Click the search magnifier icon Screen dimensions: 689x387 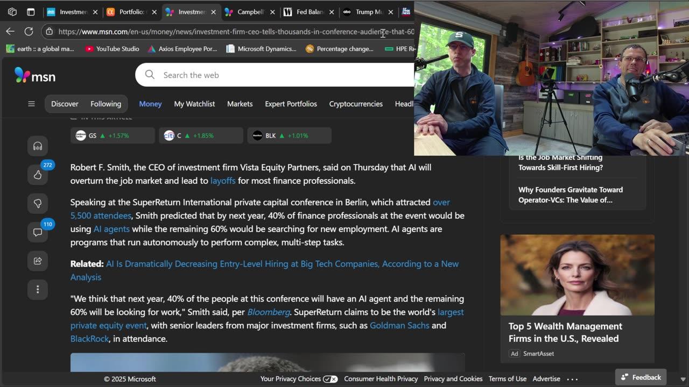tap(150, 75)
